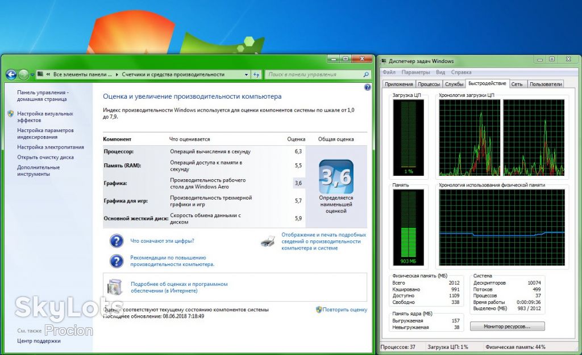The width and height of the screenshot is (582, 355).
Task: Click the 3,6 overall score badge
Action: [x=336, y=176]
